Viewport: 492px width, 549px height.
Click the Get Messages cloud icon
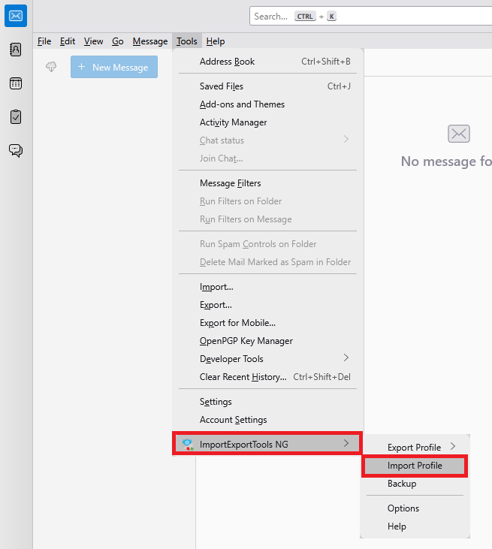(51, 67)
